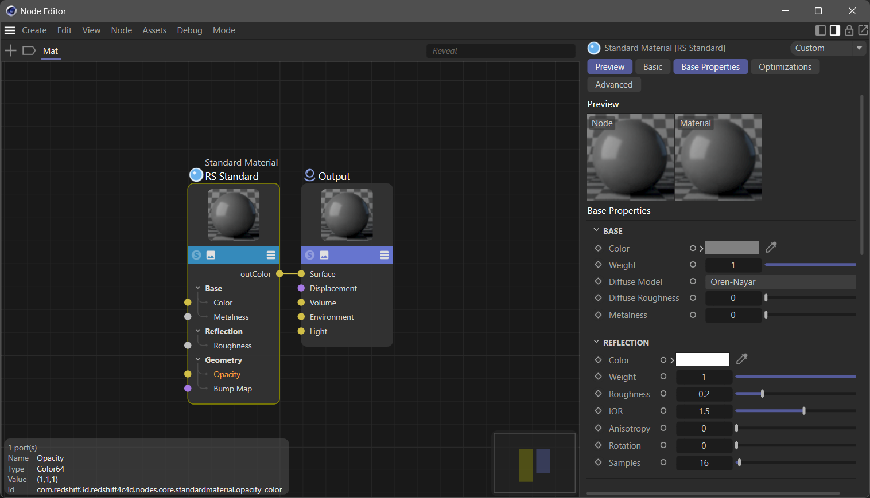Toggle the Preview tab button
This screenshot has width=870, height=498.
(609, 67)
